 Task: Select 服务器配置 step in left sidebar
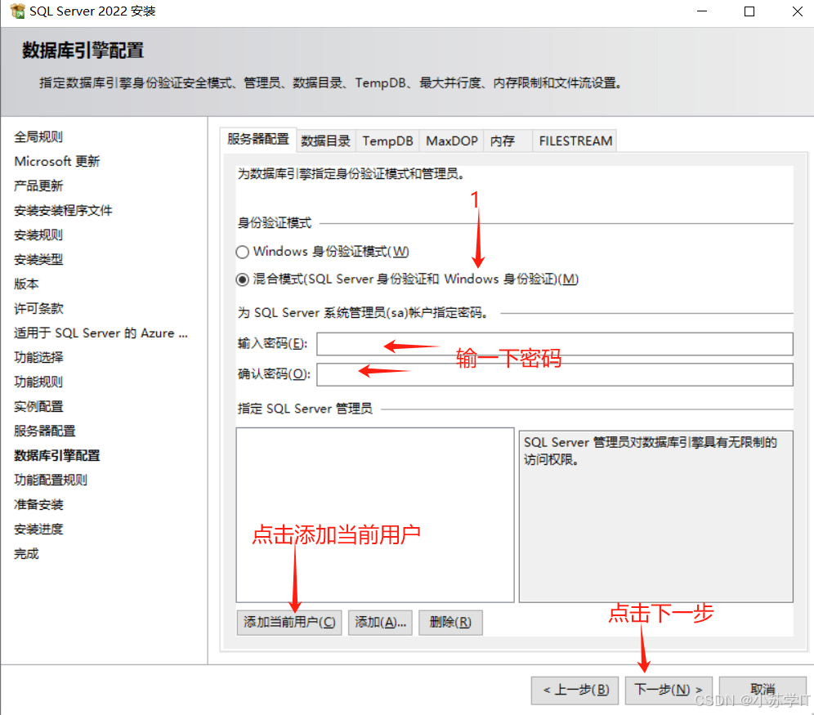45,431
